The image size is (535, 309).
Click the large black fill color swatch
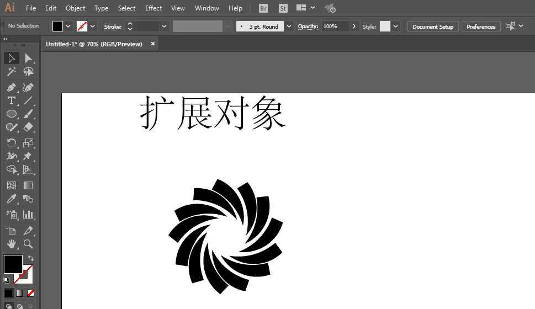pos(13,264)
